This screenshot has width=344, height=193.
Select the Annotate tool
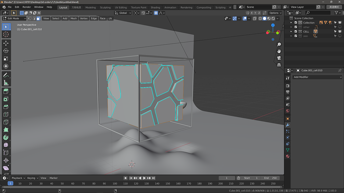point(6,75)
